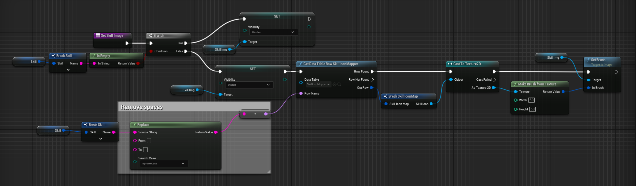636x186 pixels.
Task: Click the Target pin of the Visible SET node
Action: tap(220, 95)
